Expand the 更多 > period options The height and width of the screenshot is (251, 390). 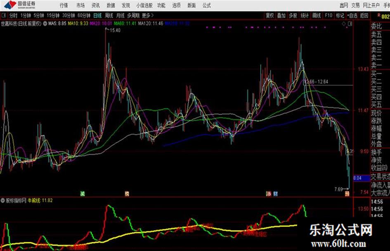tap(148, 15)
